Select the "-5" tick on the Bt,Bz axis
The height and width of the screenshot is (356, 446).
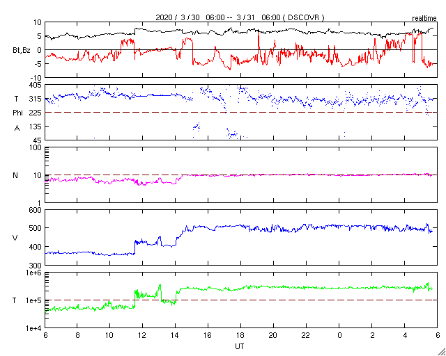pyautogui.click(x=38, y=64)
